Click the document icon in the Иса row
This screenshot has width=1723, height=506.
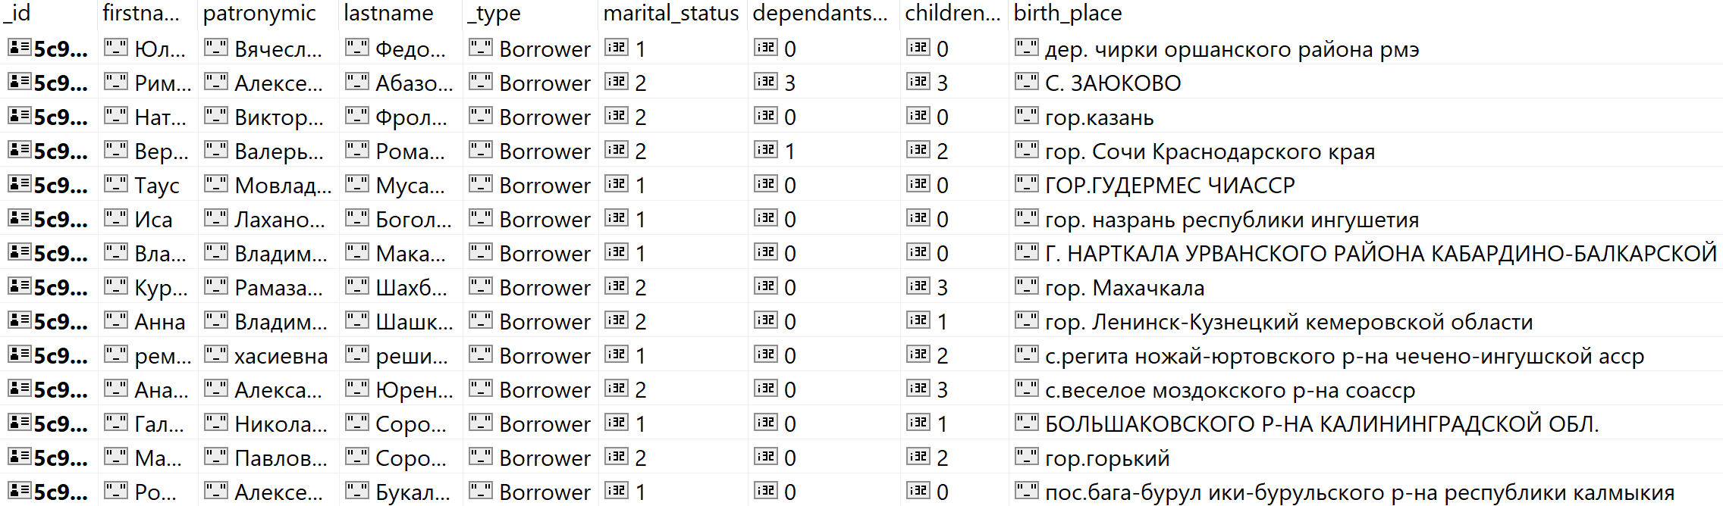(19, 218)
